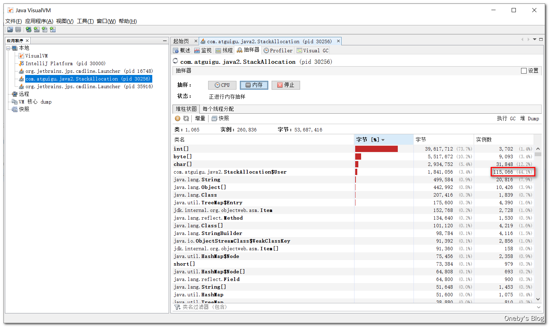Click the 快照 snapshots icon in tree
Screen dimensions: 549x327
click(x=15, y=109)
